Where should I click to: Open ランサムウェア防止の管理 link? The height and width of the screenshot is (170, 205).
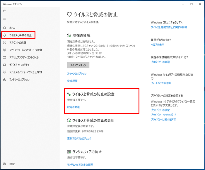click(80, 165)
